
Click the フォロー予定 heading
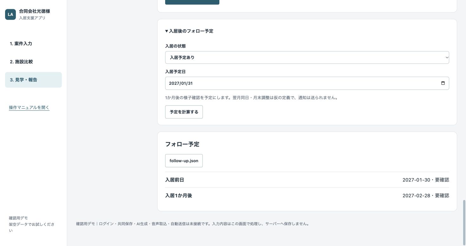coord(182,144)
